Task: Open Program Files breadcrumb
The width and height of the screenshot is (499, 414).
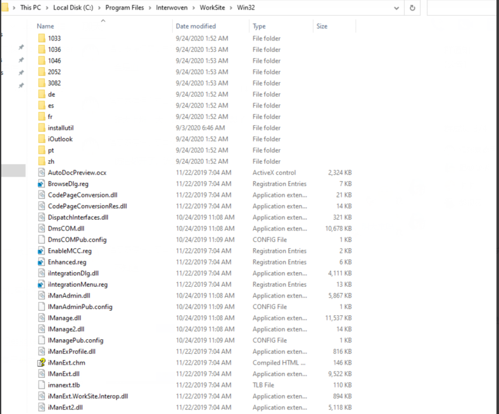Action: point(124,8)
